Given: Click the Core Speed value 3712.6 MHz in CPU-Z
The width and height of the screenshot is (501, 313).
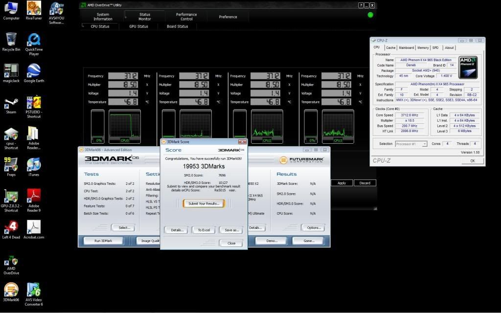Looking at the screenshot, I should [x=410, y=115].
